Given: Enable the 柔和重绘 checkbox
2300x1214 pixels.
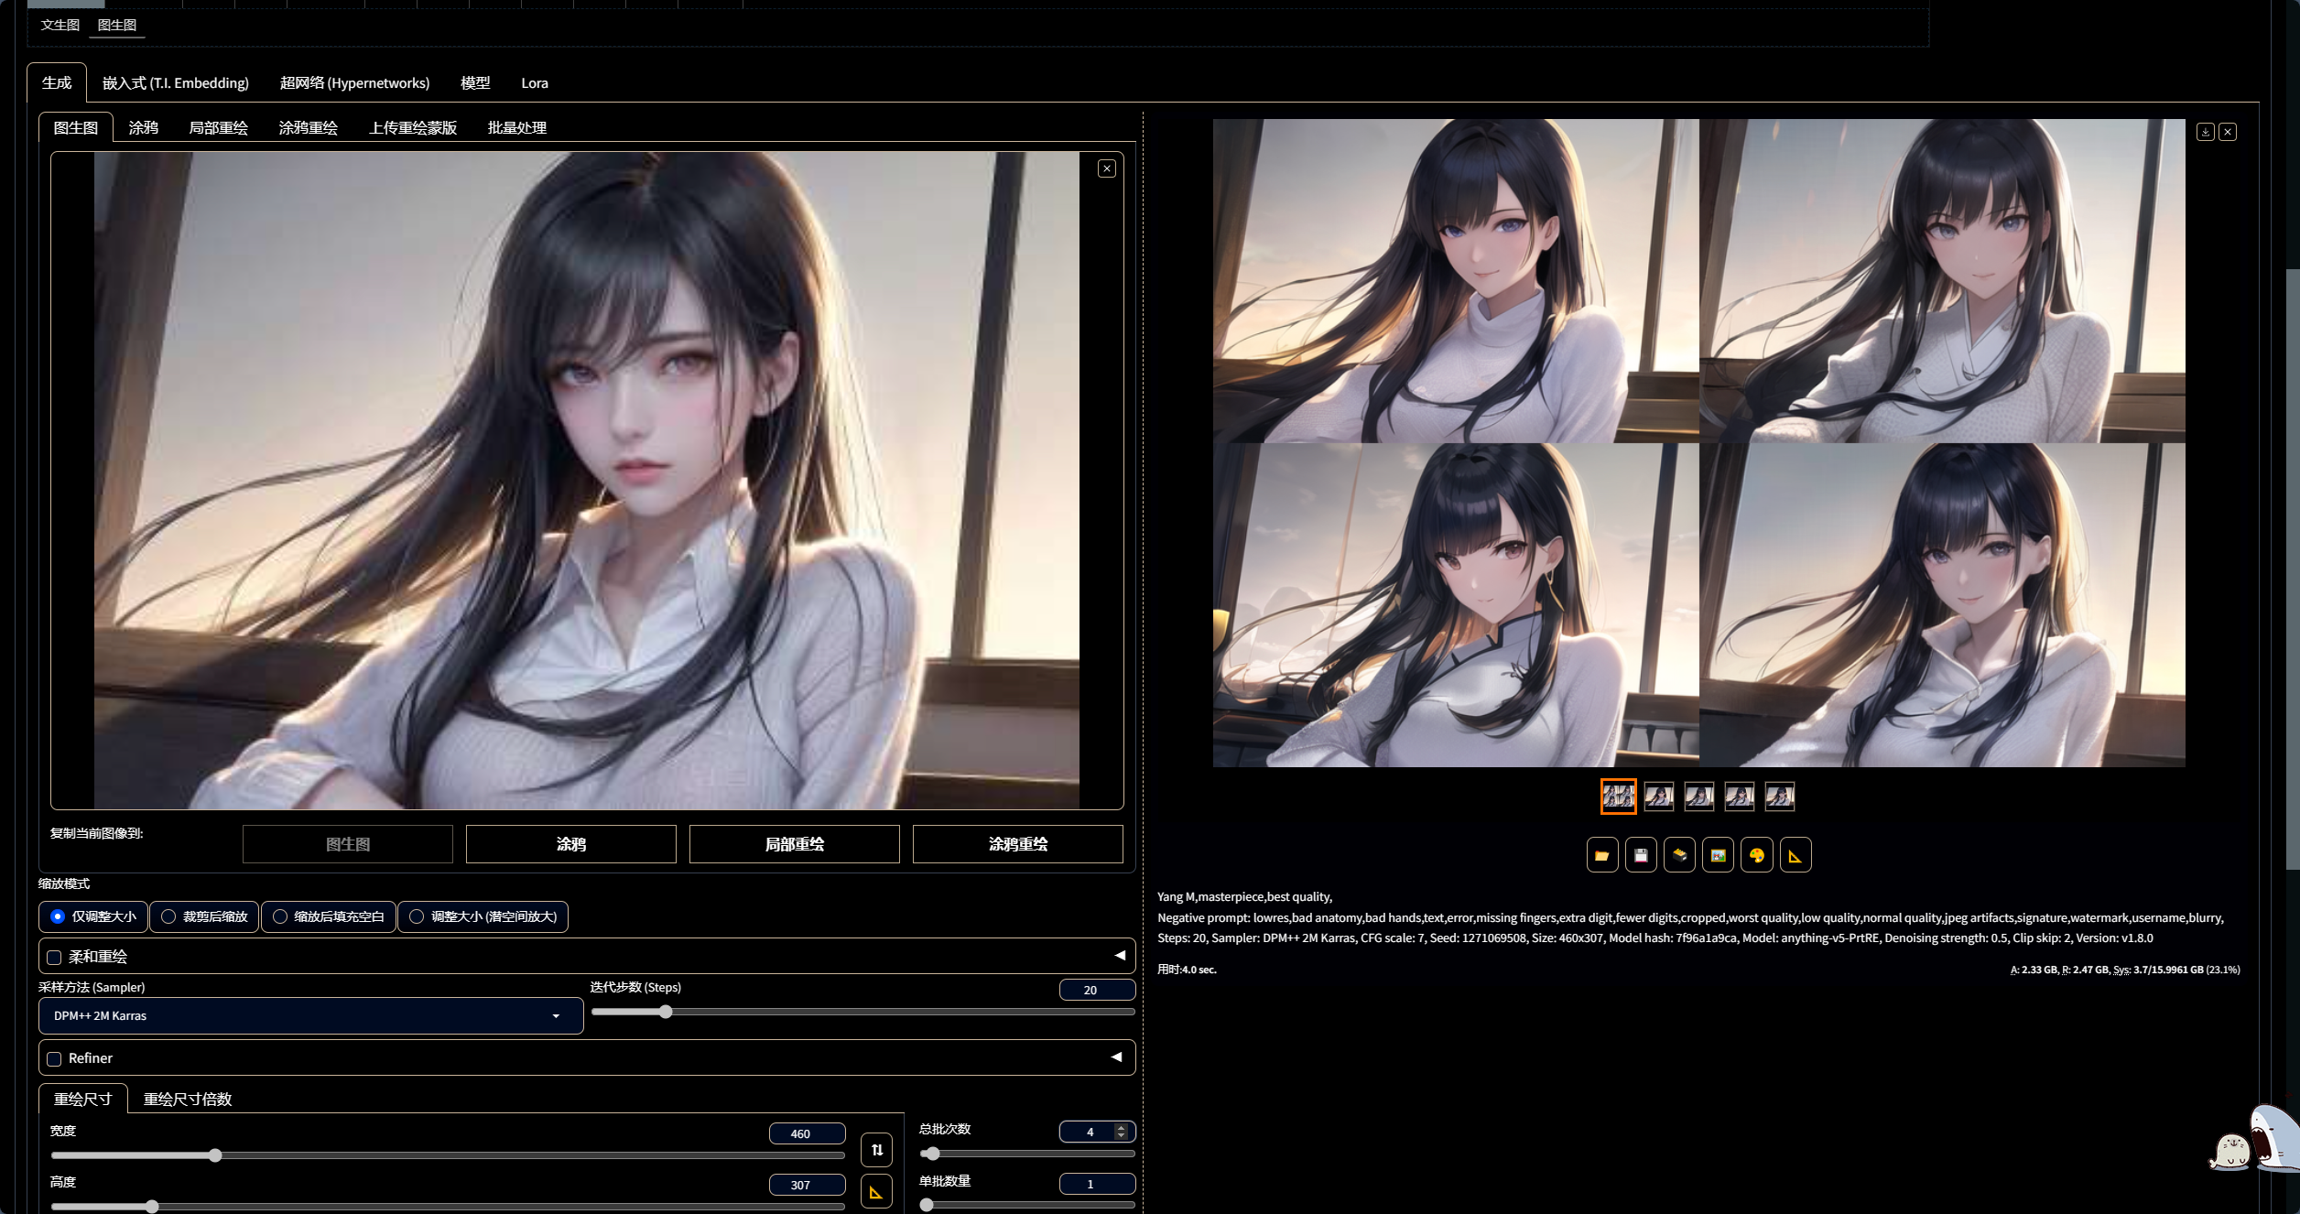Looking at the screenshot, I should (x=55, y=958).
